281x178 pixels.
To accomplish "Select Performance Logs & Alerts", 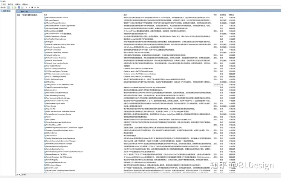I will (x=55, y=103).
